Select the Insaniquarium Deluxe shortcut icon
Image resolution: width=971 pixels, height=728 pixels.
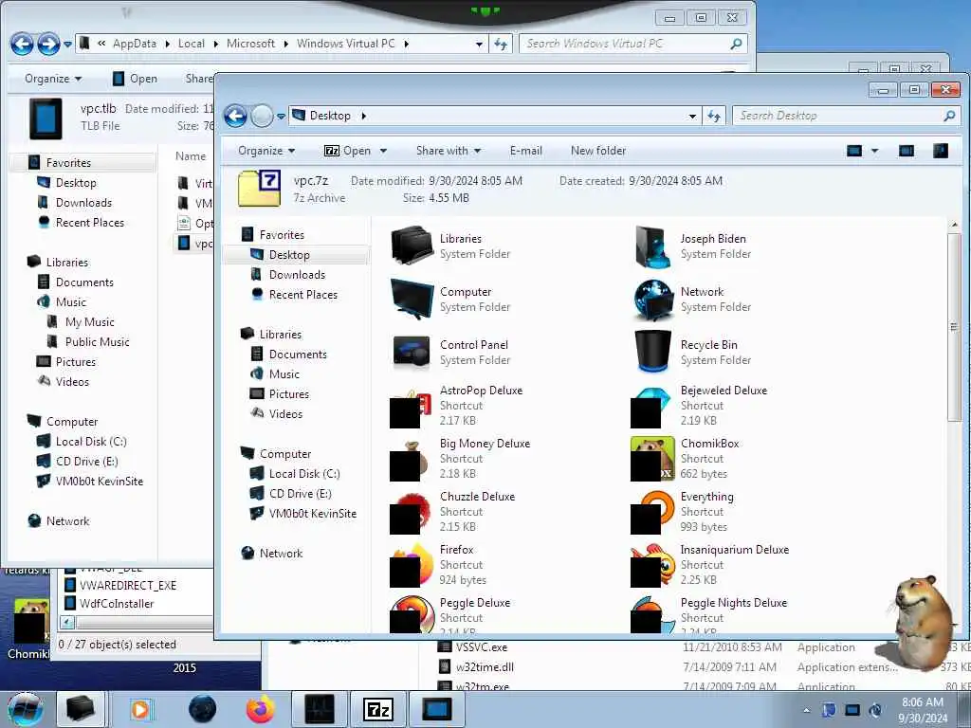(652, 565)
